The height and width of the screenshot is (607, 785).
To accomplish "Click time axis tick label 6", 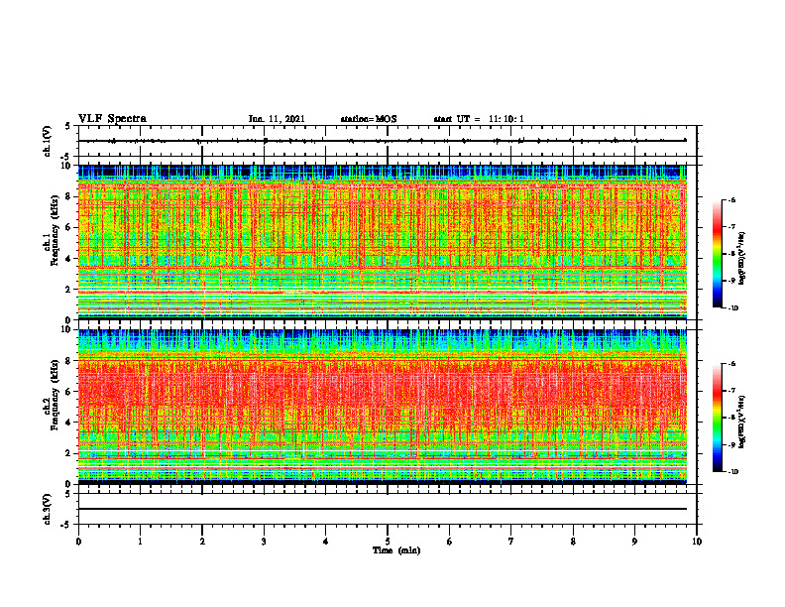I will pyautogui.click(x=450, y=542).
